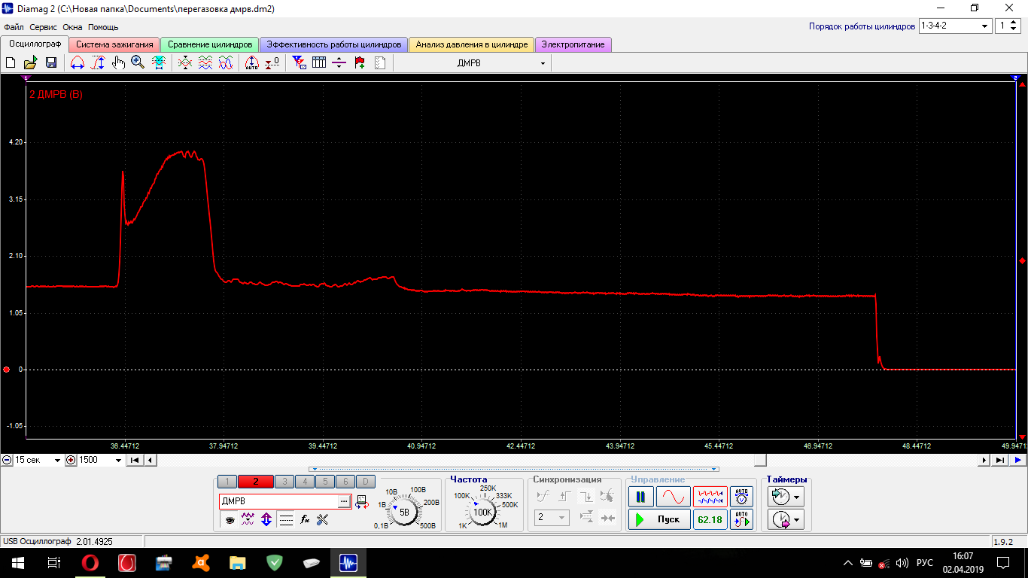Click the 62.18 value button
Viewport: 1028px width, 578px height.
pos(710,519)
